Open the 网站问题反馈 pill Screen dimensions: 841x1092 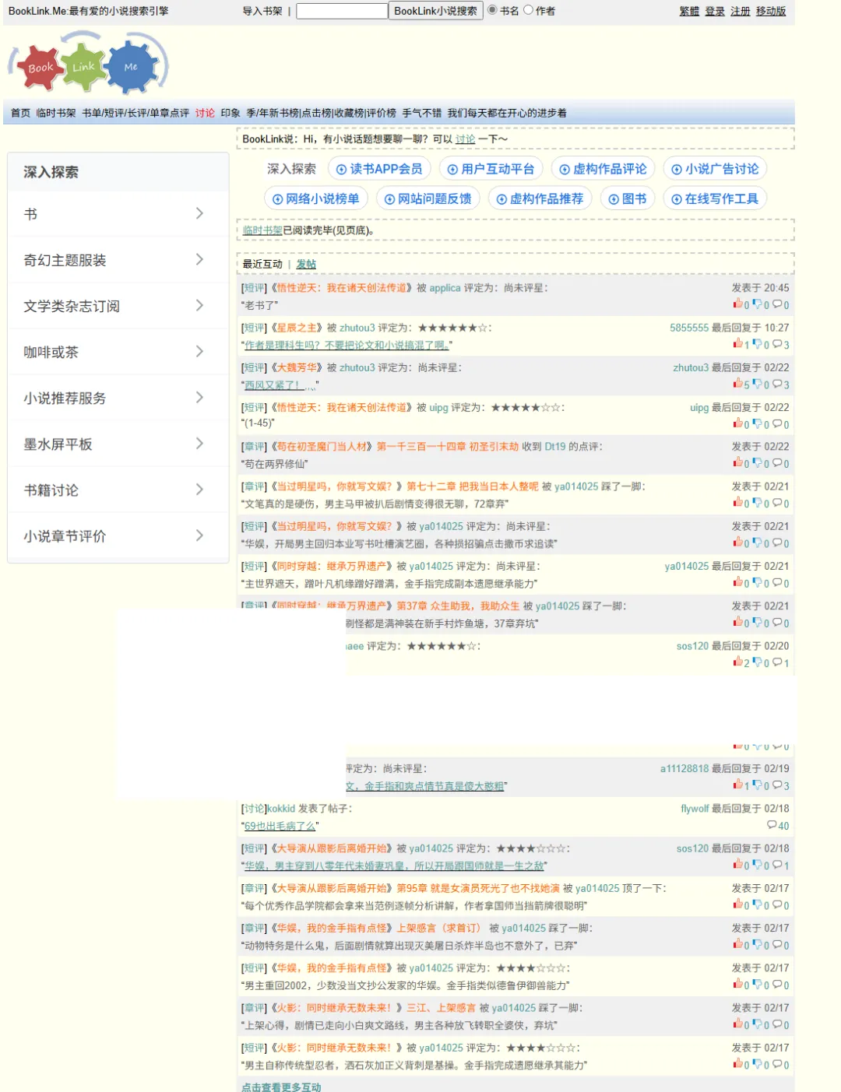click(428, 198)
